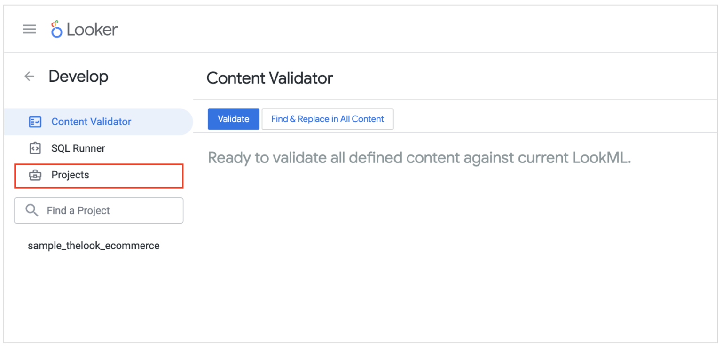Open Projects label in sidebar
Image resolution: width=722 pixels, height=347 pixels.
coord(70,175)
